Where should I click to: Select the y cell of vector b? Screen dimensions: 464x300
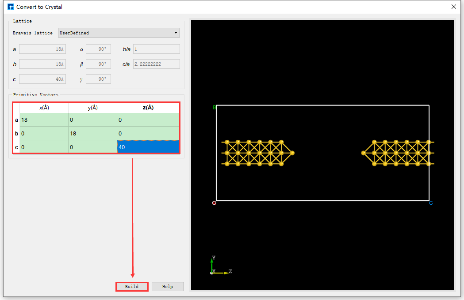click(x=92, y=133)
